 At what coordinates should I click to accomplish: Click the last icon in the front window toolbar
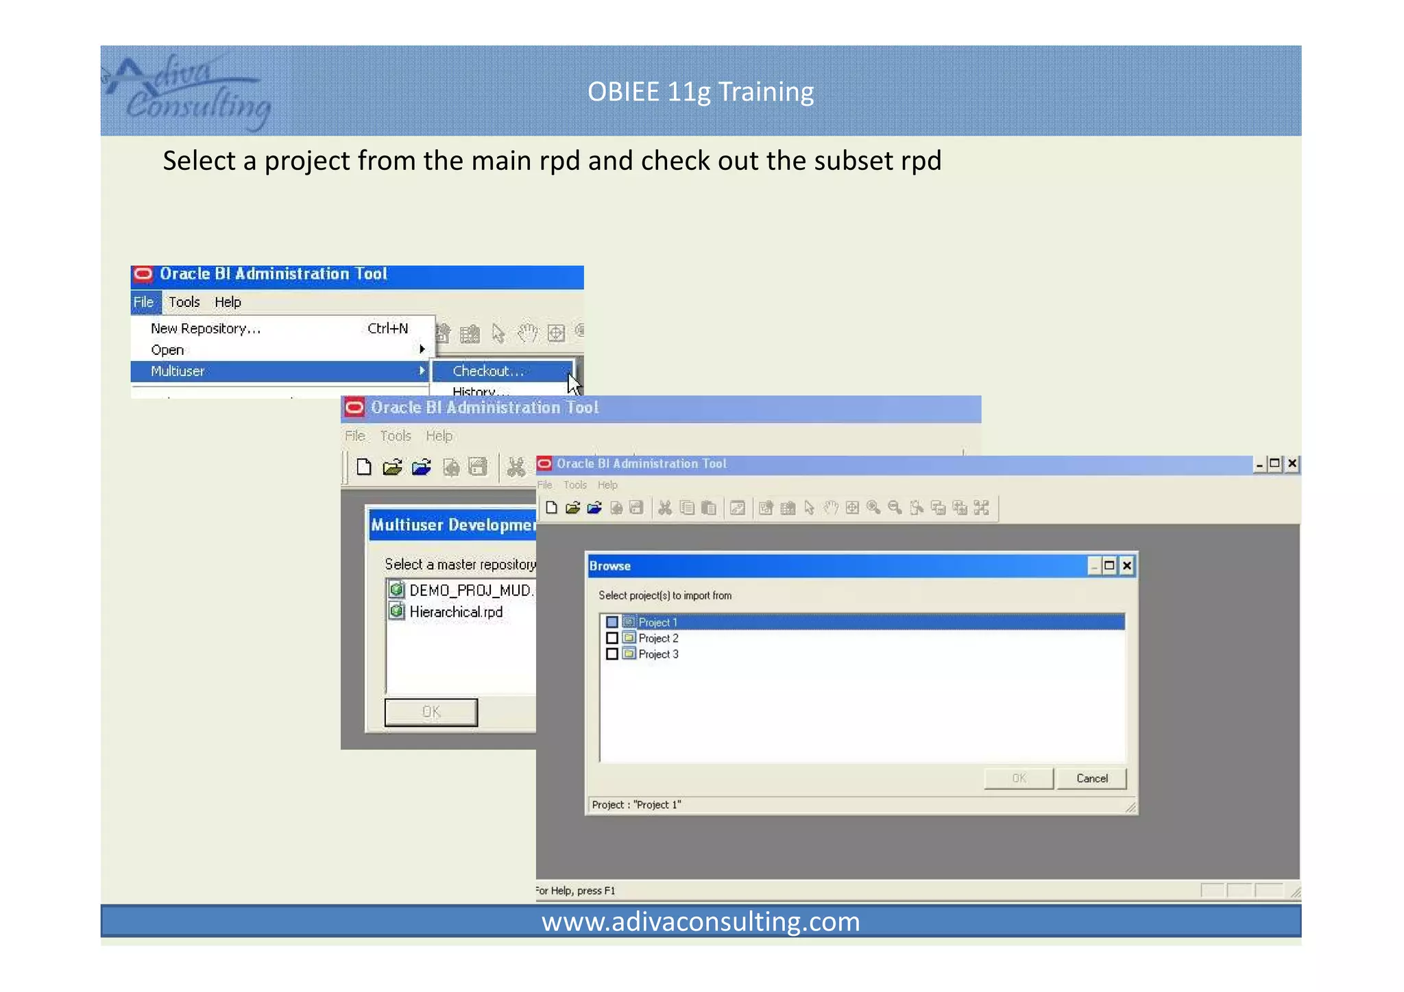point(982,508)
